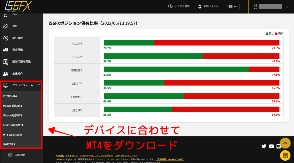The width and height of the screenshot is (294, 163).
Task: Select iPhone対応MT4
Action: pos(12,116)
